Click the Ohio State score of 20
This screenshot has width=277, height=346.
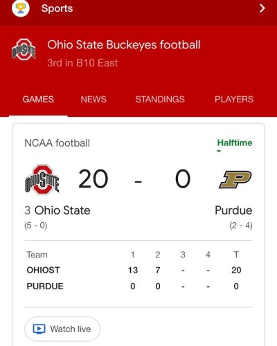[x=93, y=179]
